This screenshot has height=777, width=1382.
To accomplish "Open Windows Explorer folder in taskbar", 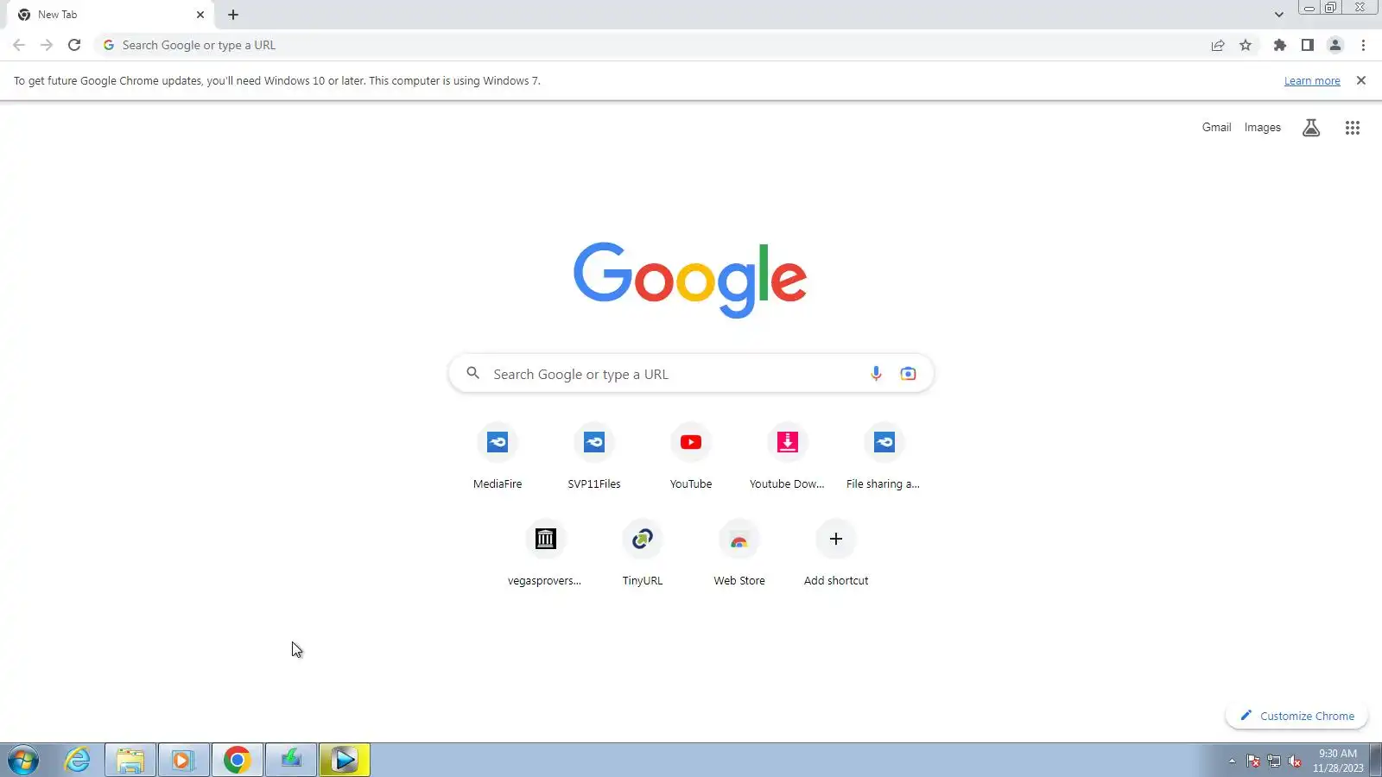I will pyautogui.click(x=130, y=761).
